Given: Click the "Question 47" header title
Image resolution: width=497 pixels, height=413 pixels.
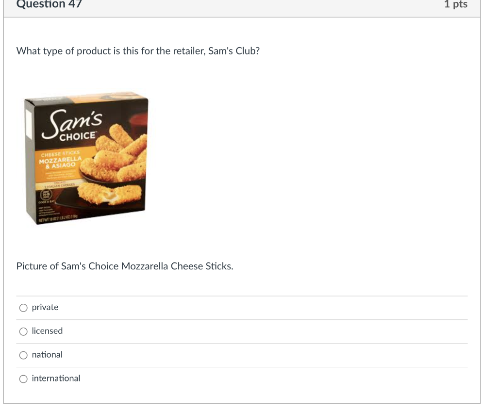Looking at the screenshot, I should (49, 4).
